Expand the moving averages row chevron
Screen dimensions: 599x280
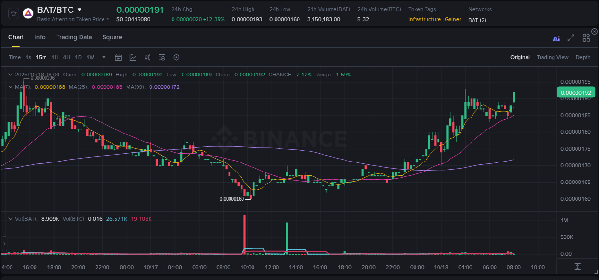click(x=10, y=87)
